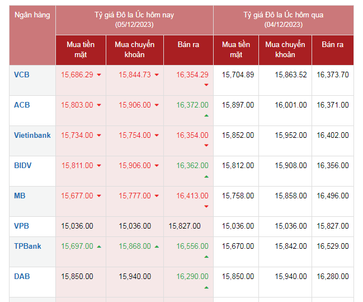Click the 'Ngân hàng' column header
The width and height of the screenshot is (363, 302).
pyautogui.click(x=32, y=15)
